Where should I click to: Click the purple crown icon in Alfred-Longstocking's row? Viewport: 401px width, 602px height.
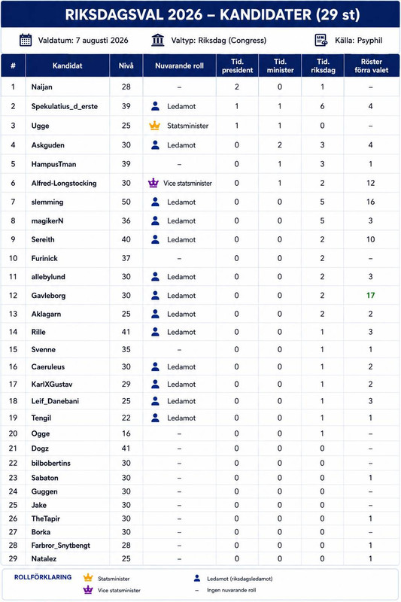153,183
